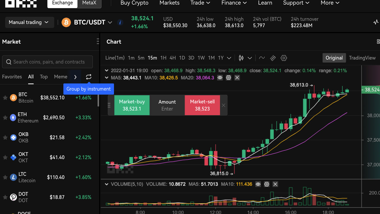380x214 pixels.
Task: Expand the Trade menu
Action: [200, 3]
